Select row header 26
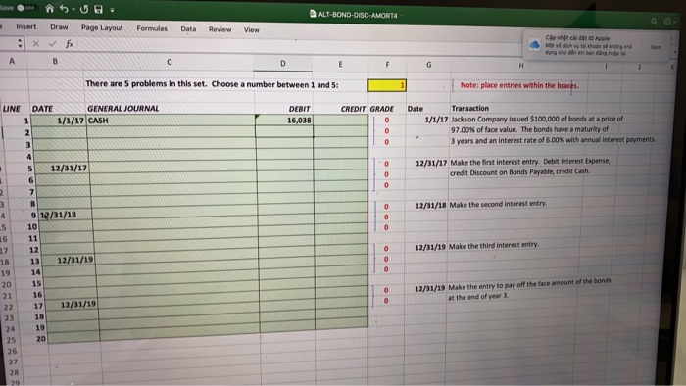The image size is (686, 386). [x=12, y=351]
